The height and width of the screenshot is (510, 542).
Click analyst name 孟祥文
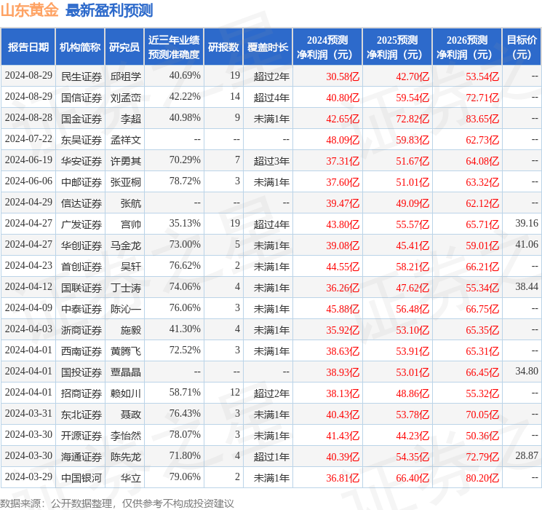click(x=126, y=140)
